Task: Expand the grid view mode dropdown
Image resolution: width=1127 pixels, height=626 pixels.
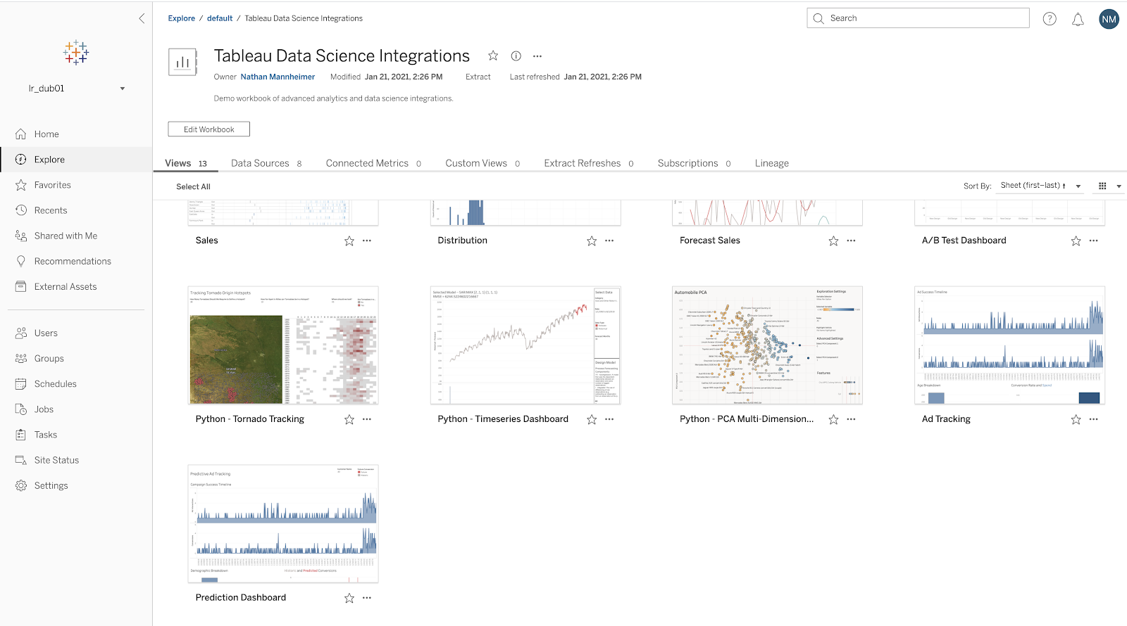Action: pyautogui.click(x=1119, y=186)
